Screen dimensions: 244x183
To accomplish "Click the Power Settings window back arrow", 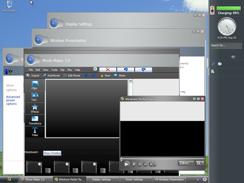I will point(9,59).
